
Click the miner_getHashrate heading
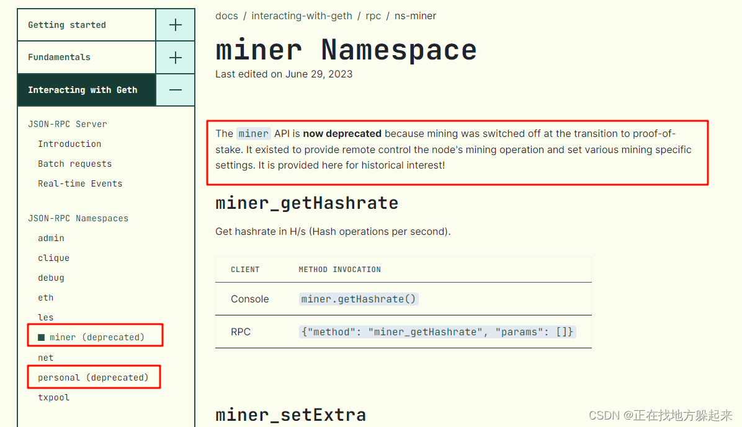[306, 203]
